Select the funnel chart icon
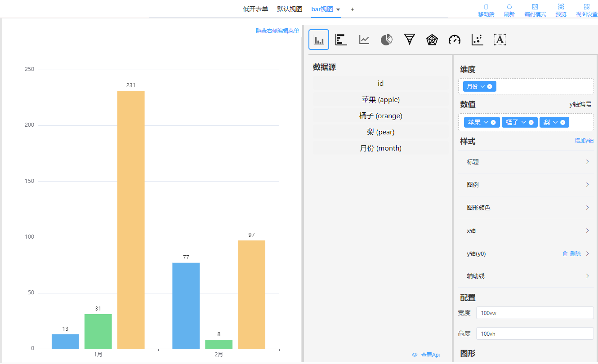Screen dimensions: 598x364 coord(409,40)
